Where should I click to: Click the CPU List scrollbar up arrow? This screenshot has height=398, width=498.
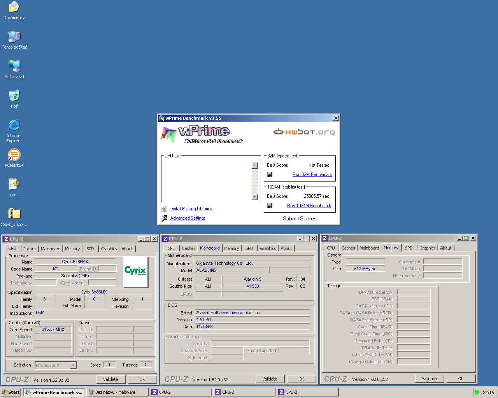255,166
